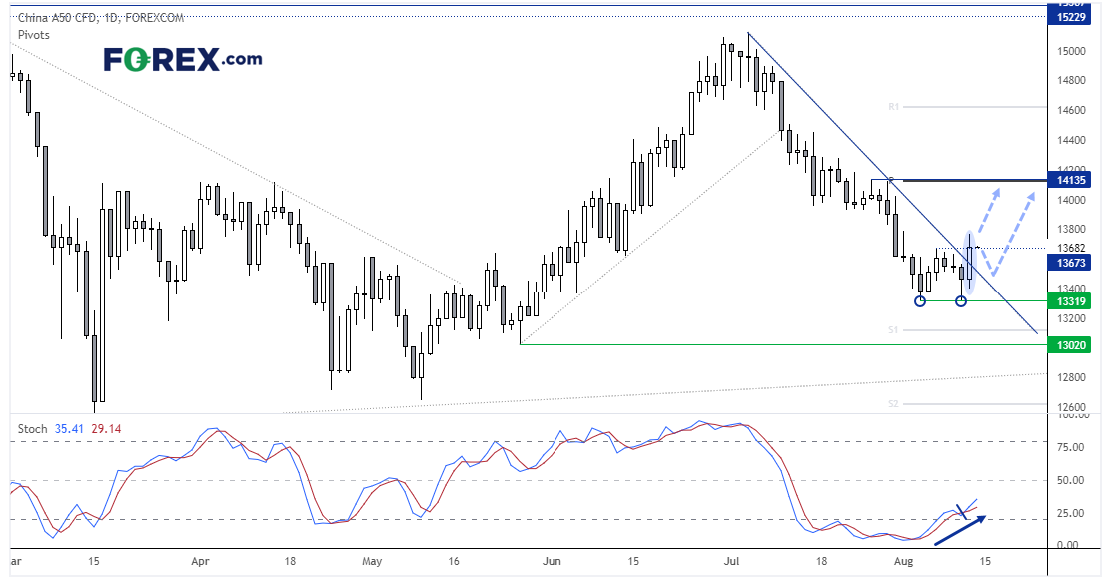Click the R1 pivot level label

(x=896, y=105)
